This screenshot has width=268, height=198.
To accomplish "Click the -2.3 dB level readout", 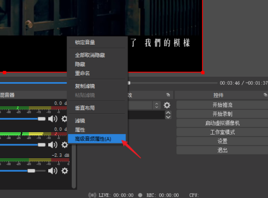I will 61,155.
